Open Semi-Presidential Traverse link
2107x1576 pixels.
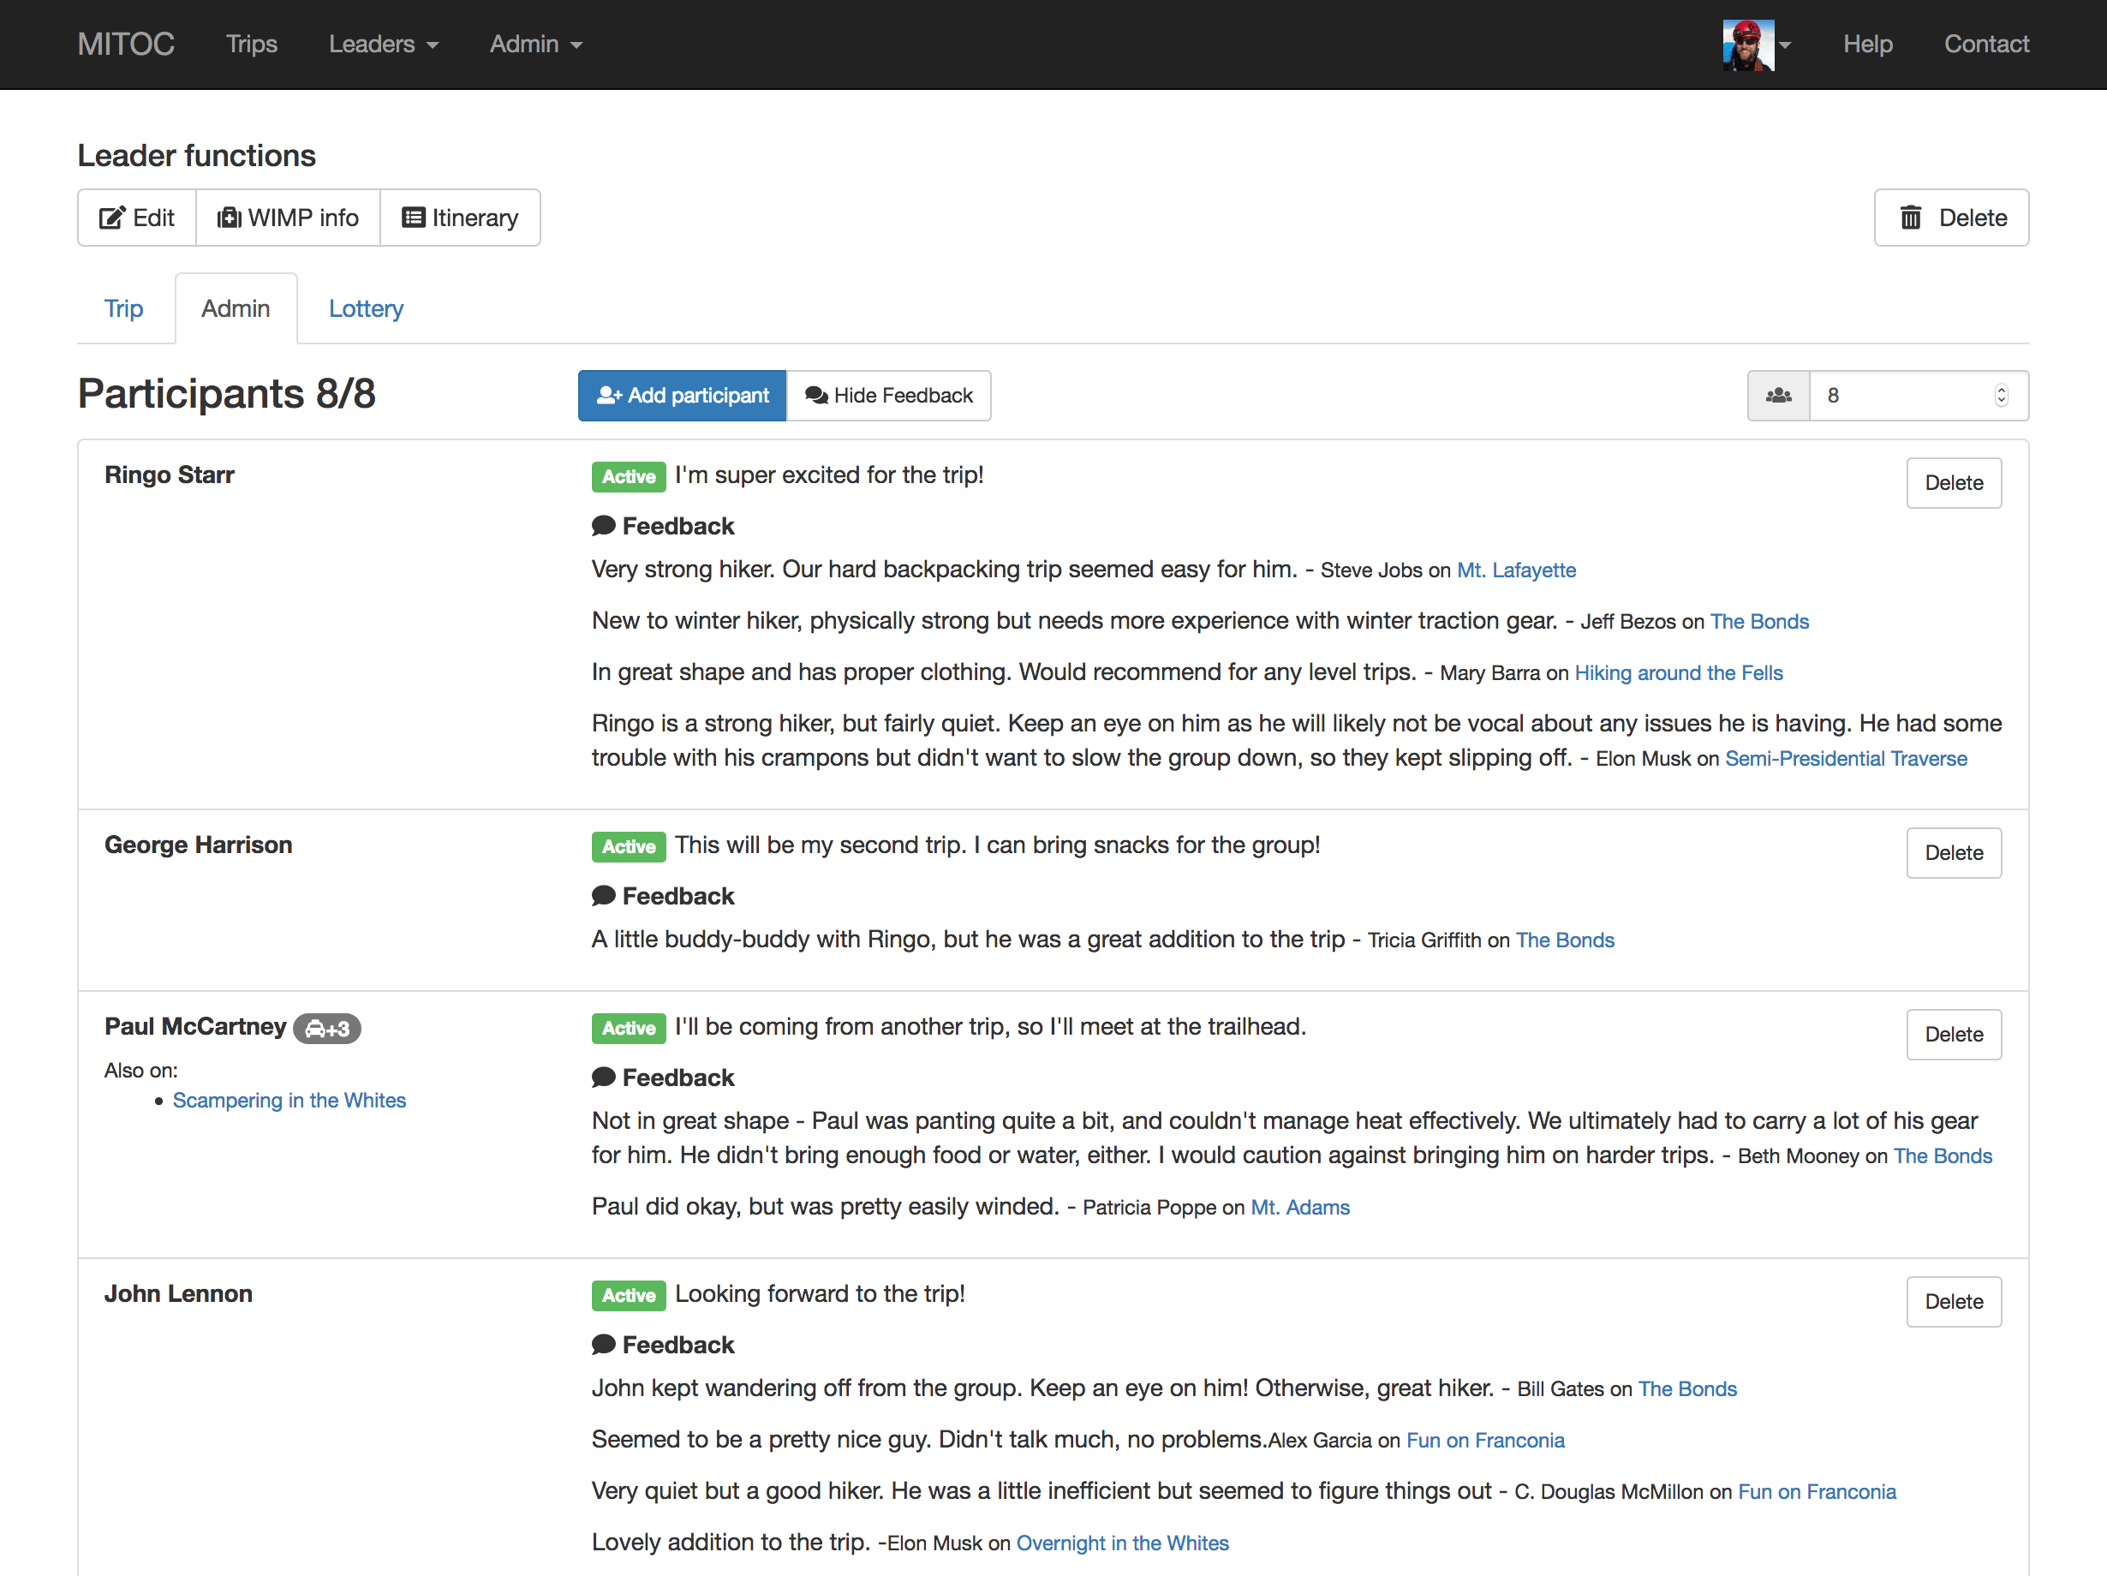point(1845,758)
